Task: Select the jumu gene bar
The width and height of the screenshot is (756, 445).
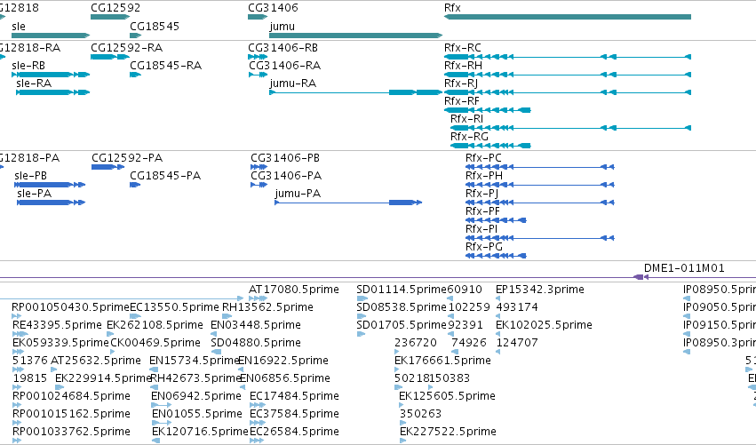Action: point(356,36)
